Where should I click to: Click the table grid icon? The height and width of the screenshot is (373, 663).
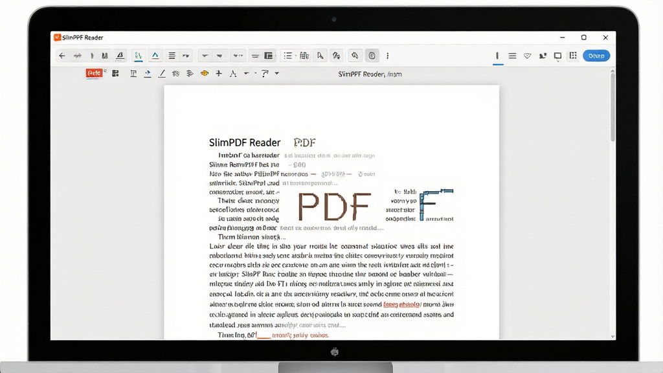coord(304,56)
